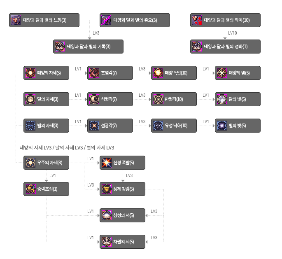Viewport: 282px width, 259px height.
Task: Select the 만월각(10) skill box
Action: (174, 99)
